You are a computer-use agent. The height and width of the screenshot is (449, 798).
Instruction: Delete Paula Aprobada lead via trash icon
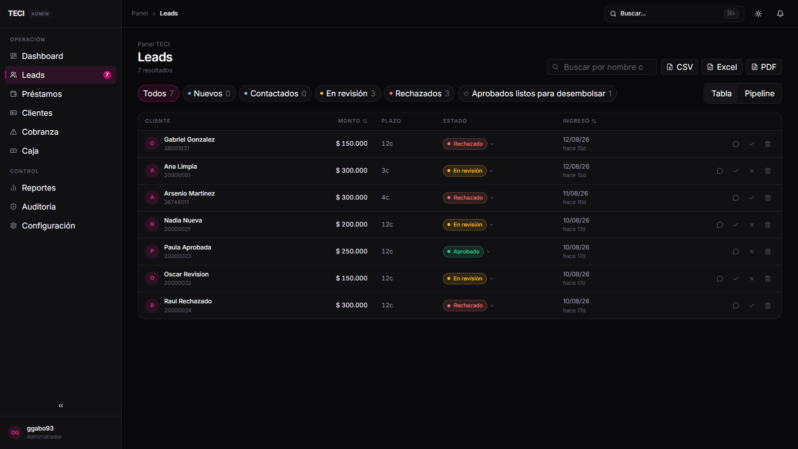(x=768, y=252)
